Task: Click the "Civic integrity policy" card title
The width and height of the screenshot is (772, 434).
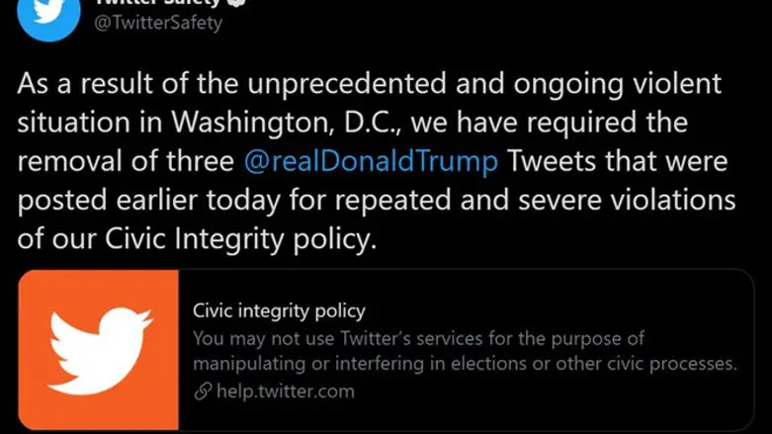Action: 279,313
